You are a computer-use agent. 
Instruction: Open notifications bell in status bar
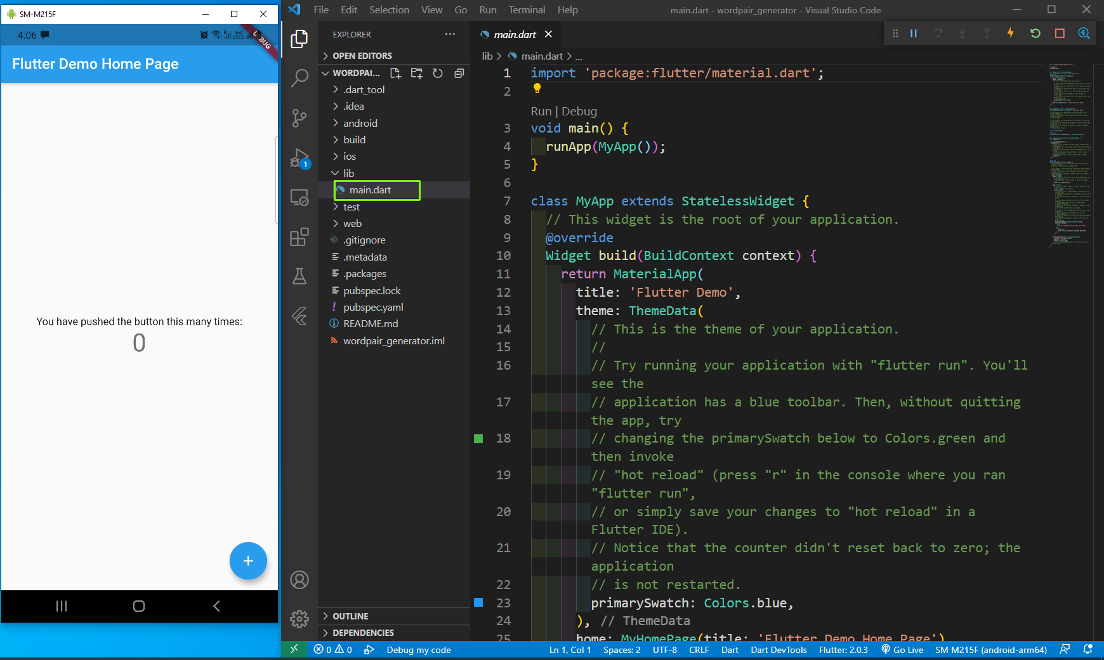[1088, 649]
